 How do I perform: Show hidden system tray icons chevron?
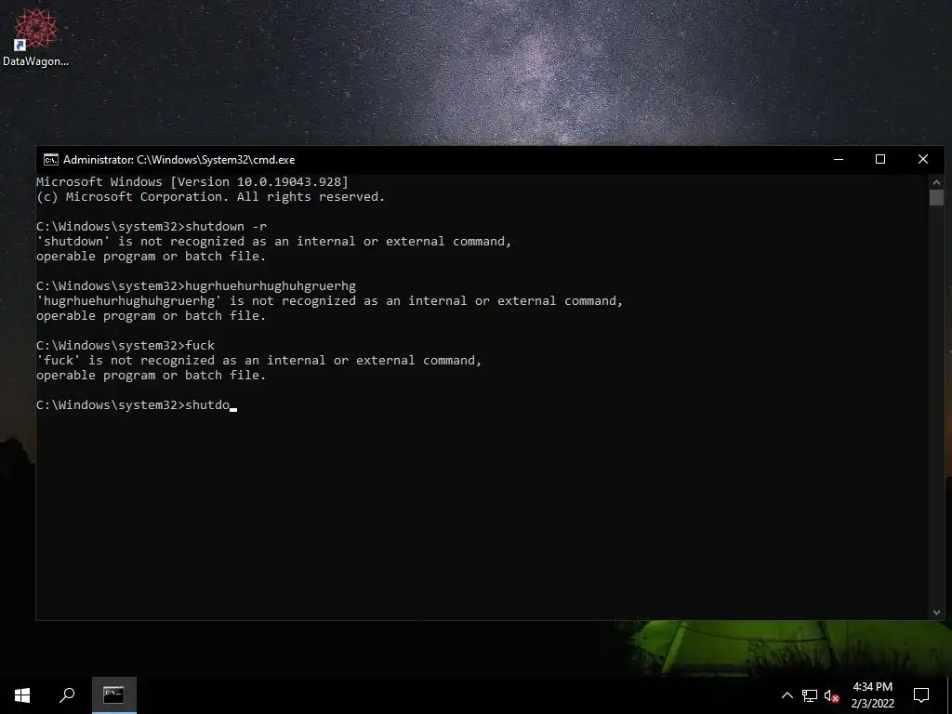(787, 695)
